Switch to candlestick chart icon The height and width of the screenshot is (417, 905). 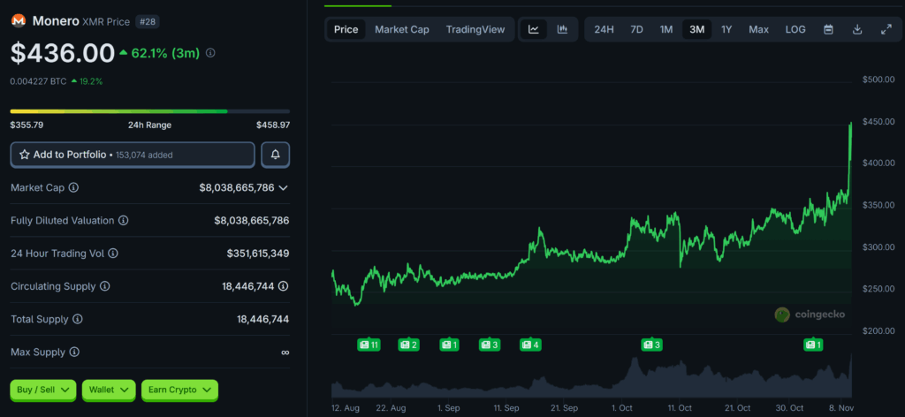(x=562, y=29)
